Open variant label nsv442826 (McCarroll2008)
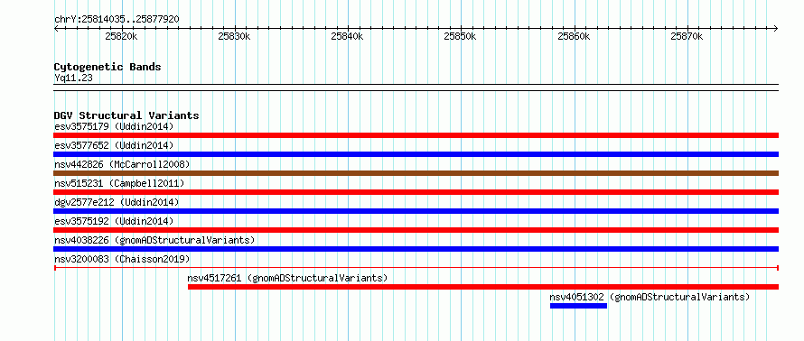The height and width of the screenshot is (341, 804). tap(122, 164)
